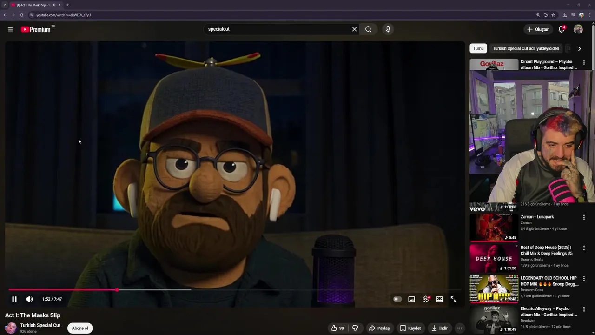This screenshot has width=595, height=335.
Task: Toggle subtitles with the captions icon
Action: [411, 299]
